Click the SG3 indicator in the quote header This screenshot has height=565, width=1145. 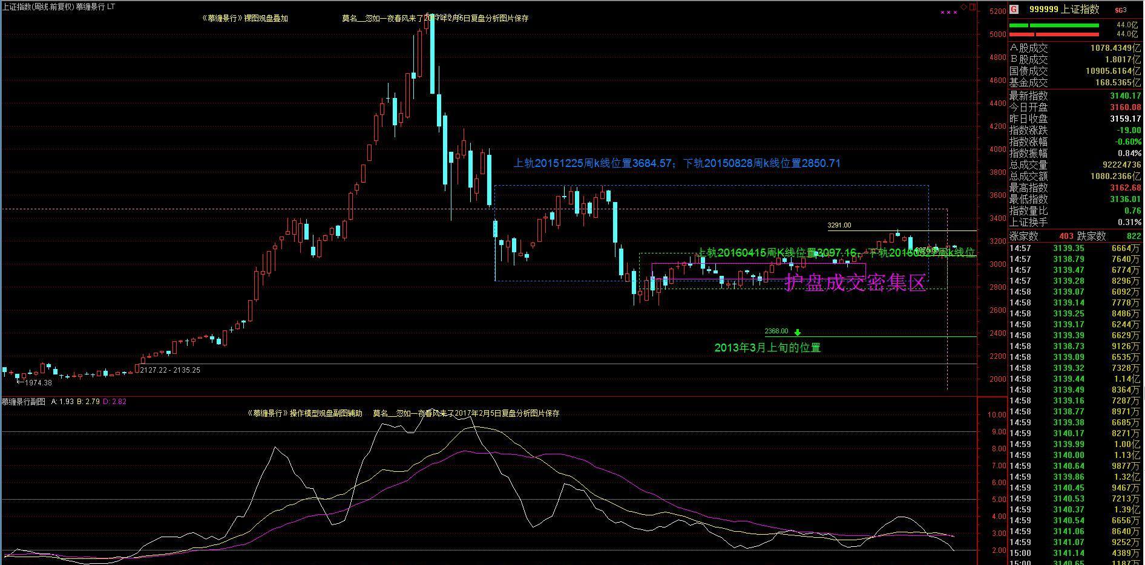pos(1121,10)
